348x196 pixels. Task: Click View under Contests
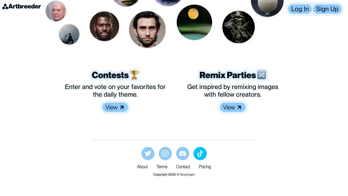tap(115, 107)
